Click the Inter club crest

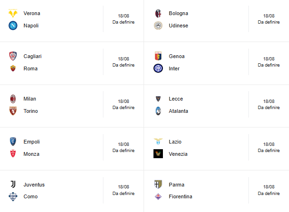(x=158, y=68)
